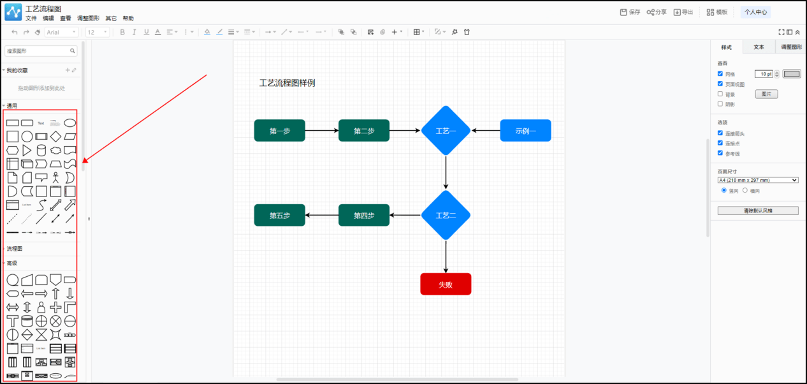The height and width of the screenshot is (384, 807).
Task: Click the fullscreen icon at top right
Action: (782, 32)
